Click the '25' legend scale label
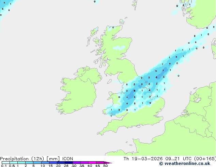The height and width of the screenshot is (167, 216). [66, 166]
